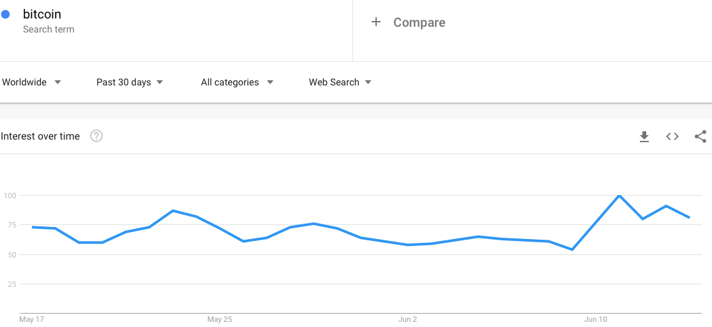Open the All categories dropdown

point(237,82)
